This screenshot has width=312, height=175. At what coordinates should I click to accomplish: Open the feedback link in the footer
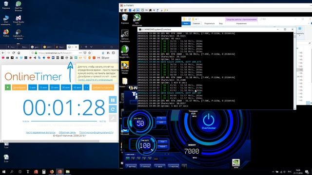tap(67, 132)
